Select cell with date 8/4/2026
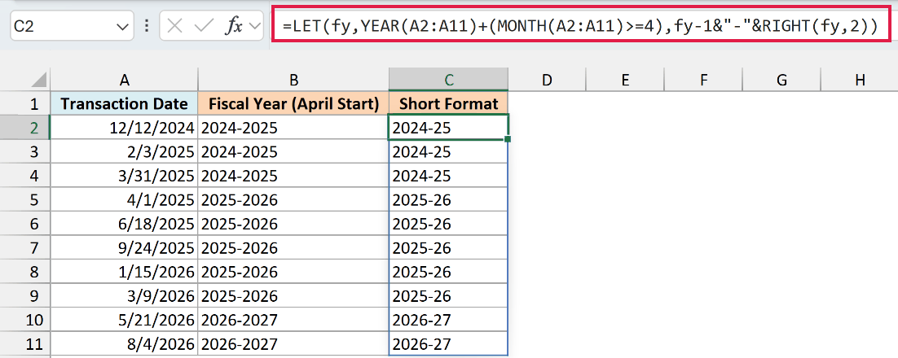 124,343
